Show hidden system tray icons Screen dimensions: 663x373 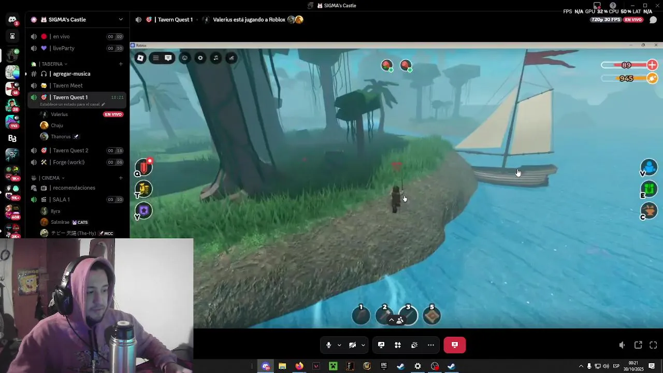point(581,366)
